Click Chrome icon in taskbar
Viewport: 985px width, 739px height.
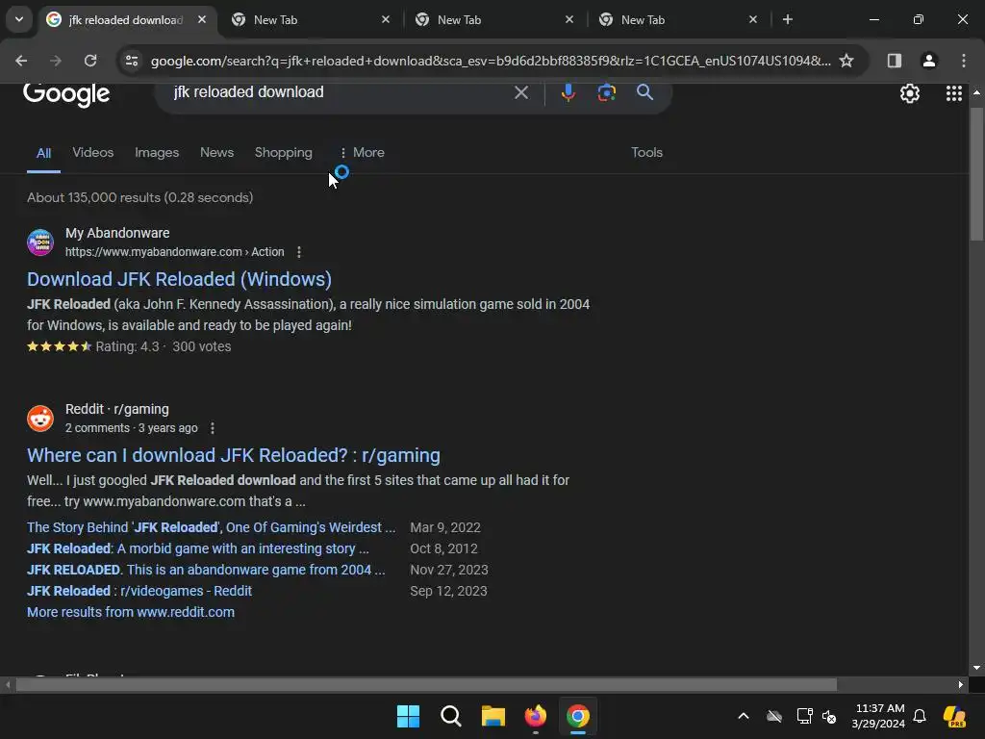click(x=578, y=716)
